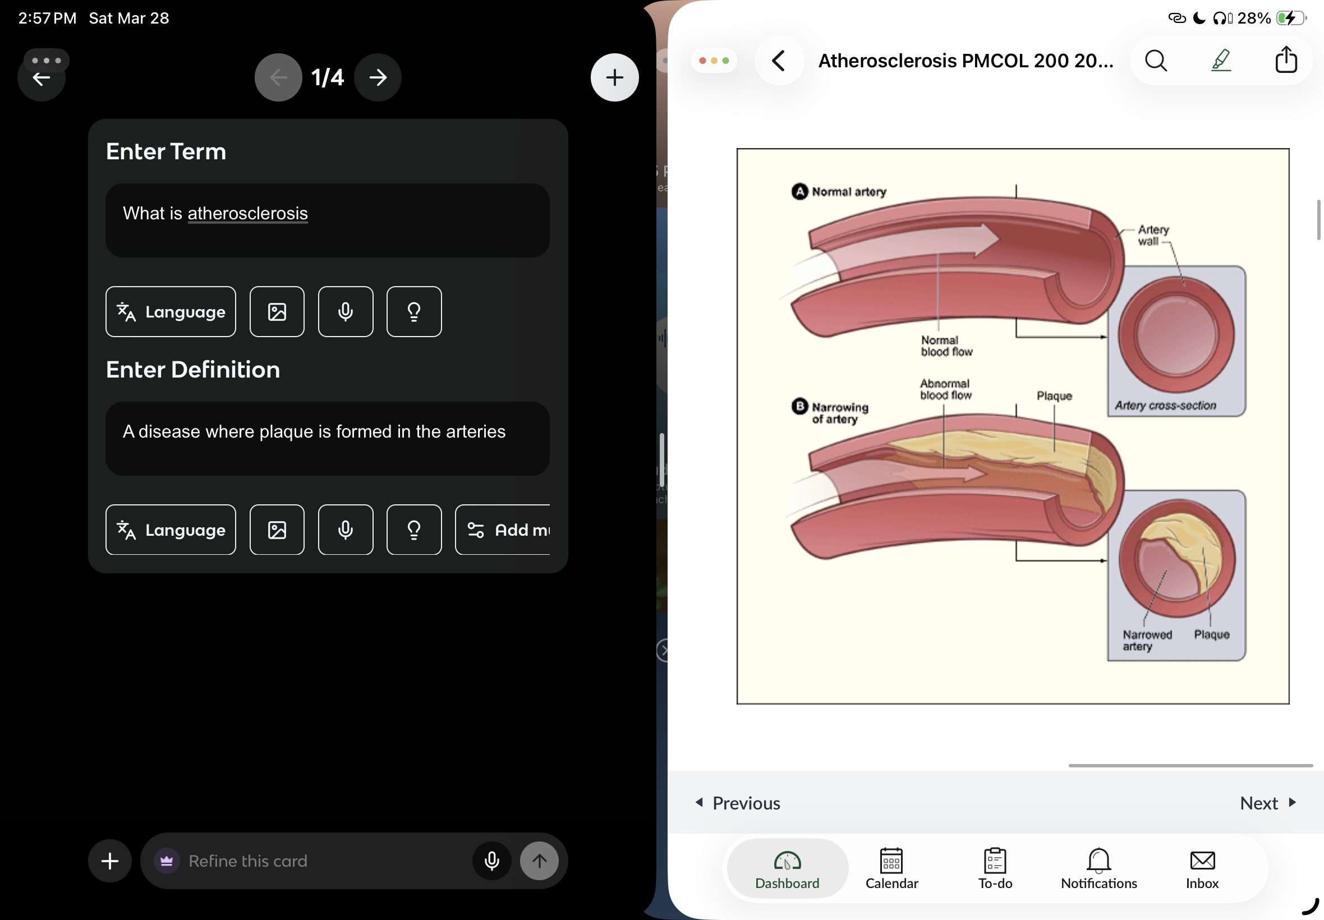Image resolution: width=1324 pixels, height=920 pixels.
Task: Add image to the term field
Action: pyautogui.click(x=277, y=312)
